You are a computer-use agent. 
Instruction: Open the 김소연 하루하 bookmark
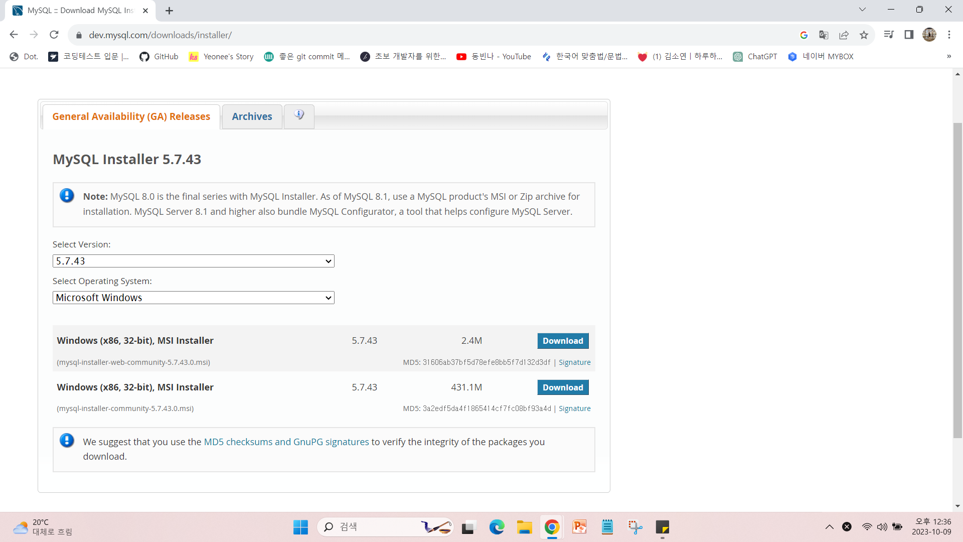tap(680, 57)
